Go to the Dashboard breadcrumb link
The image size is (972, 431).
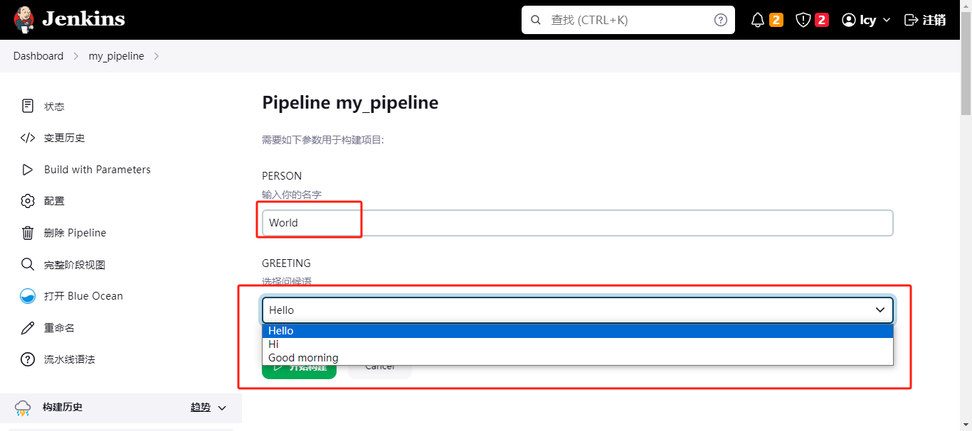(x=38, y=56)
